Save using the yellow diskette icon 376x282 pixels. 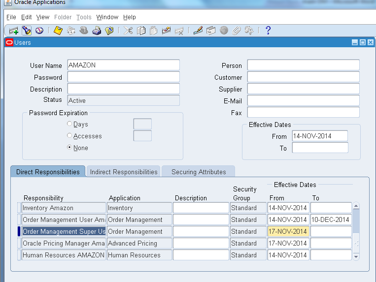pyautogui.click(x=58, y=31)
